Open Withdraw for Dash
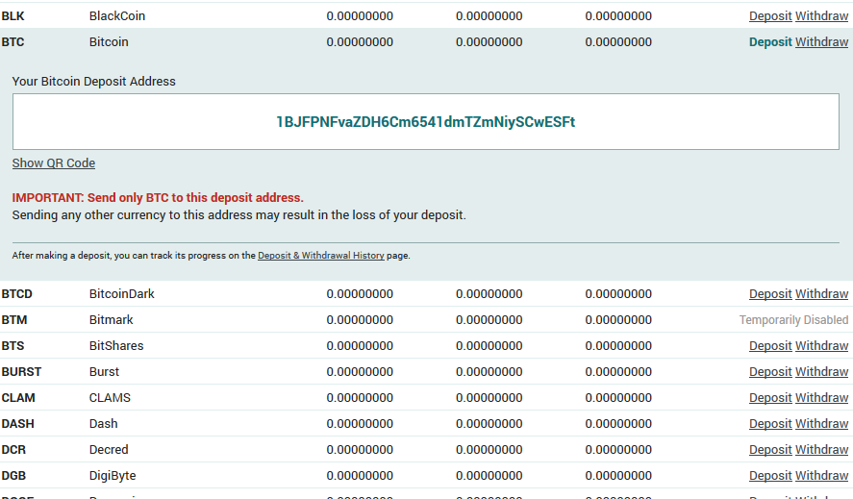The height and width of the screenshot is (499, 853). 821,424
